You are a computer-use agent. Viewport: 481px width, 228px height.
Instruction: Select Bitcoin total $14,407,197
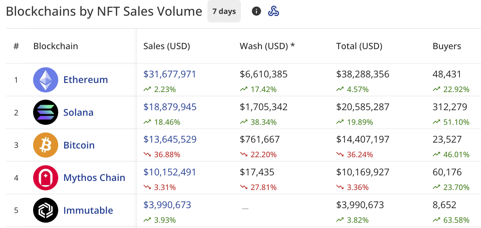click(x=363, y=139)
